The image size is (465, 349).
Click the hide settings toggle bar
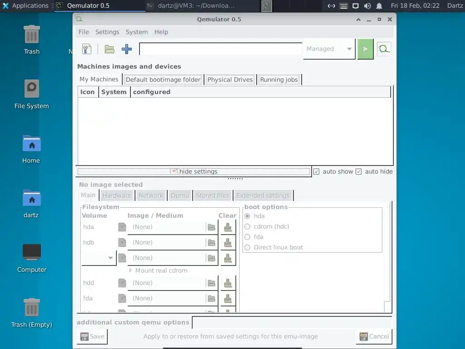193,171
